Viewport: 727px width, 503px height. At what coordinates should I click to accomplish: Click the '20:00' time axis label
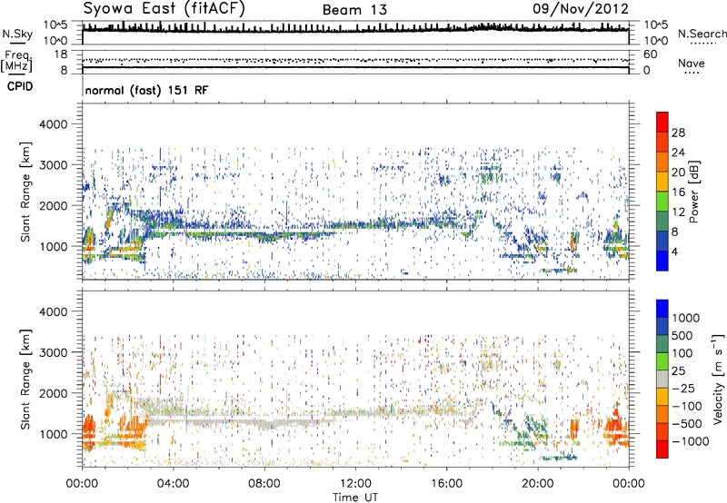pyautogui.click(x=537, y=484)
